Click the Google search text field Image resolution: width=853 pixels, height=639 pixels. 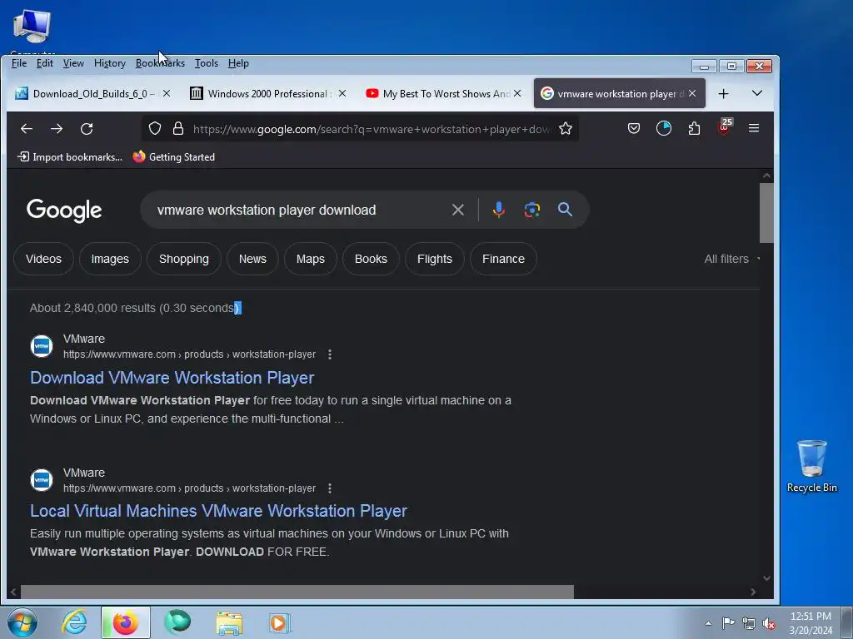pyautogui.click(x=299, y=210)
